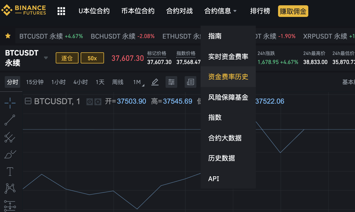Select 指南 from the dropdown menu
Viewport: 355px width, 212px height.
tap(228, 36)
